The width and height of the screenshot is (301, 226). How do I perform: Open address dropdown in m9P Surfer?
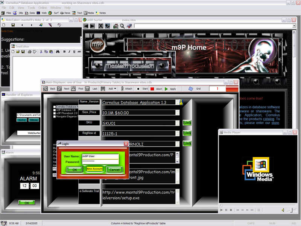(294, 26)
